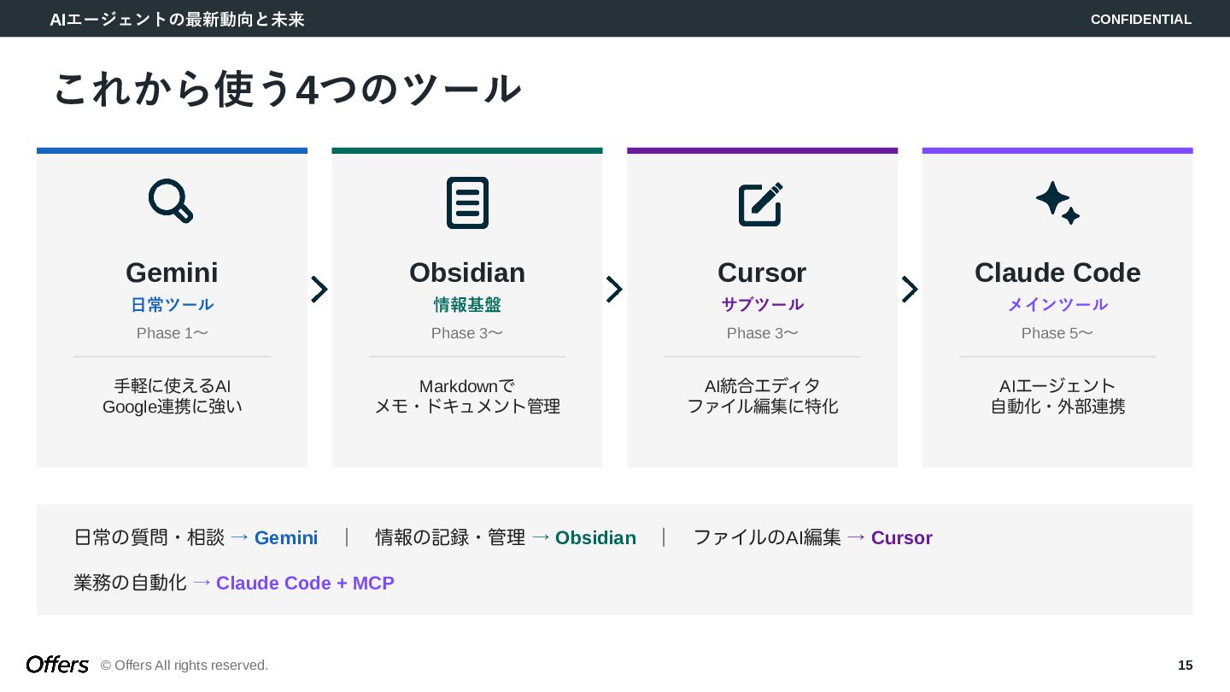
Task: Click the green bar atop the Obsidian card
Action: tap(467, 150)
